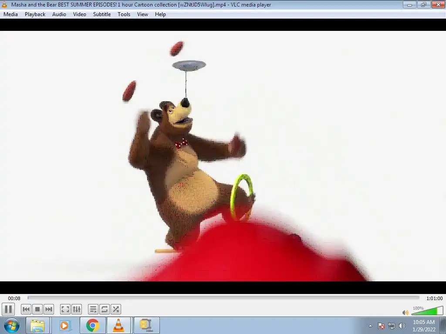Restore down the VLC window
The width and height of the screenshot is (446, 334).
click(423, 4)
